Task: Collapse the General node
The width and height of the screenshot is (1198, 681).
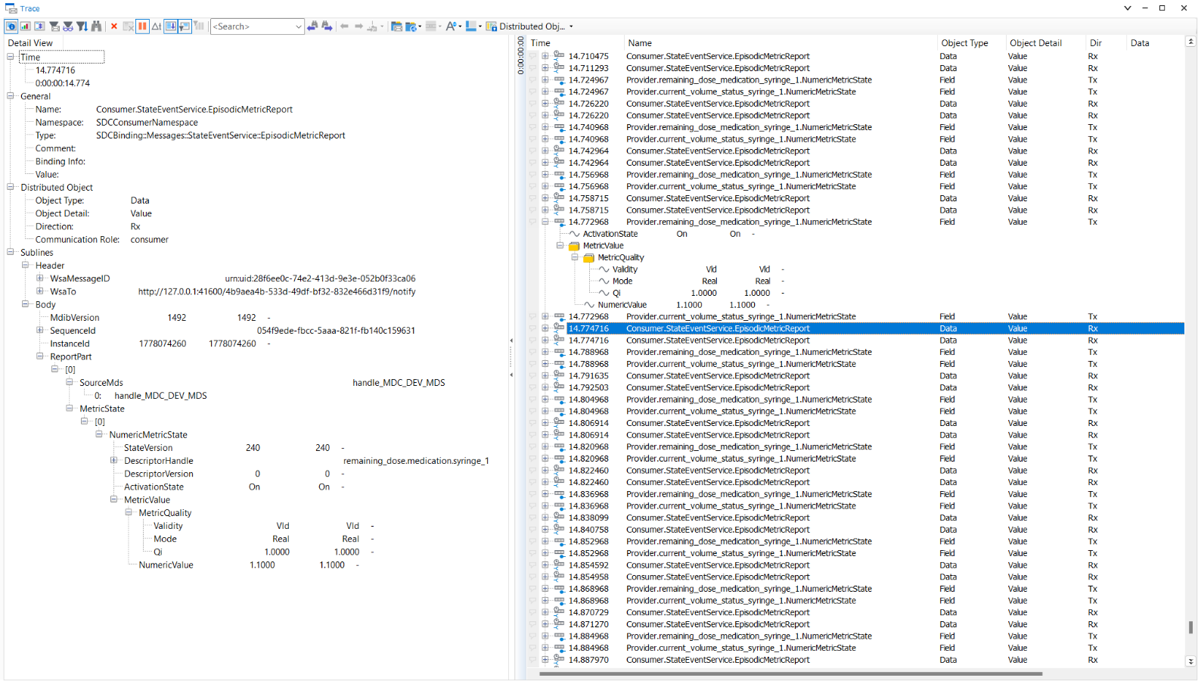Action: coord(11,96)
